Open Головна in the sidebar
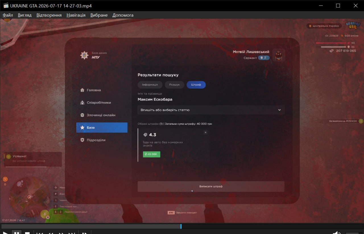The image size is (364, 234). (x=102, y=90)
